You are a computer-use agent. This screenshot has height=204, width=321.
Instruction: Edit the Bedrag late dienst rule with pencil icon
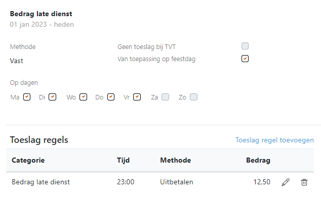[286, 182]
